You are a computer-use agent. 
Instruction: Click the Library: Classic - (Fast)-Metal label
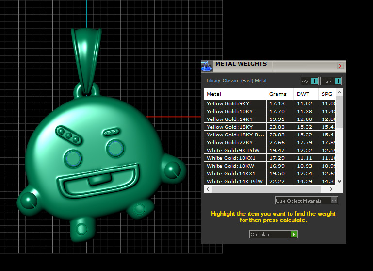click(236, 81)
